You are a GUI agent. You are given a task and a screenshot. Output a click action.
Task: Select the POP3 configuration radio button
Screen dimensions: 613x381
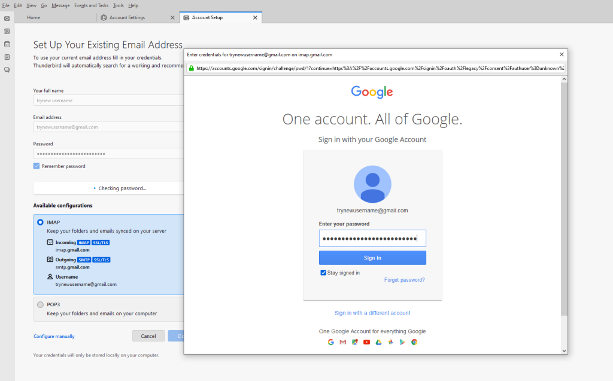tap(40, 304)
